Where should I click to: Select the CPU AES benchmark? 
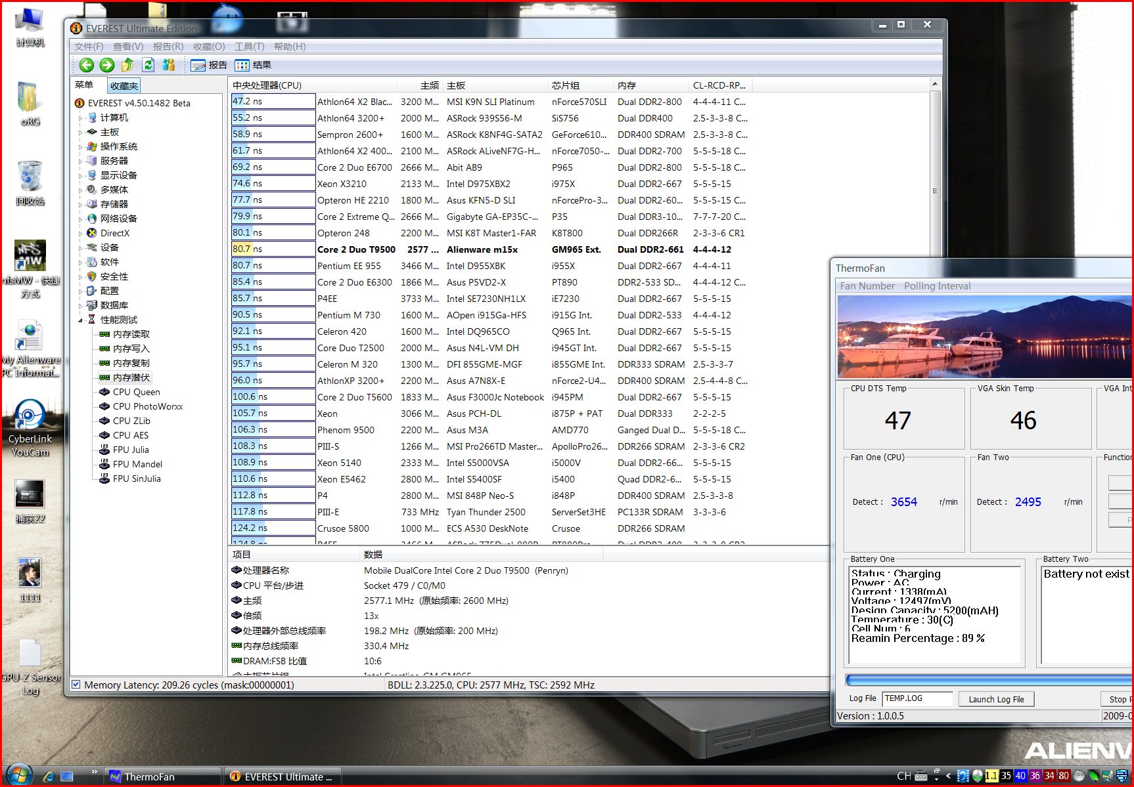pos(131,435)
